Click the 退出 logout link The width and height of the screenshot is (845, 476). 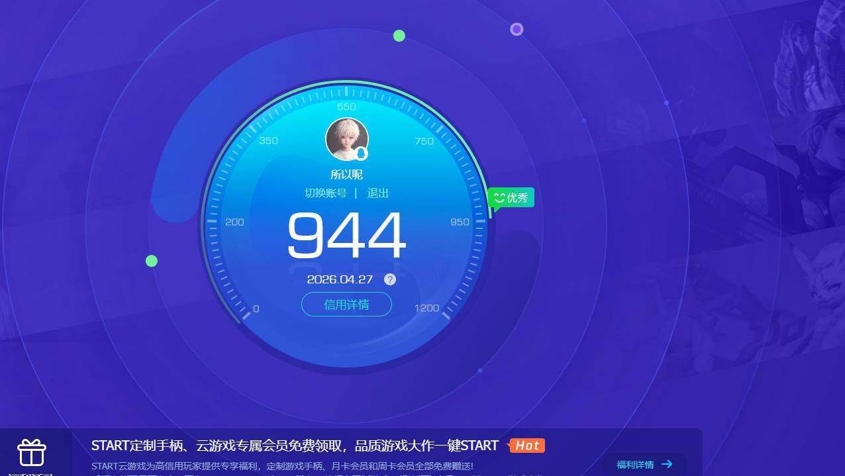[378, 193]
